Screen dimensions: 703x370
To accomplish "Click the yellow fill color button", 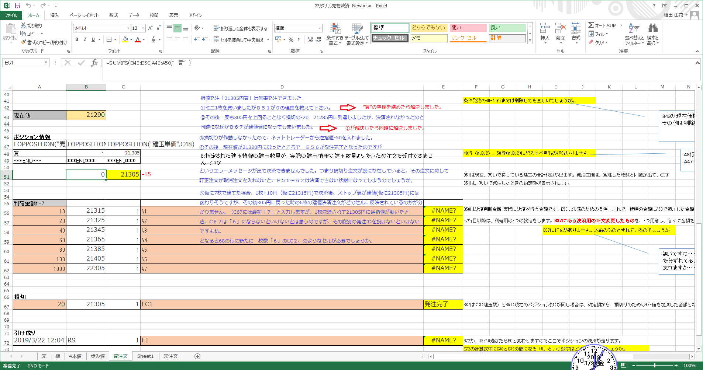I will [125, 39].
